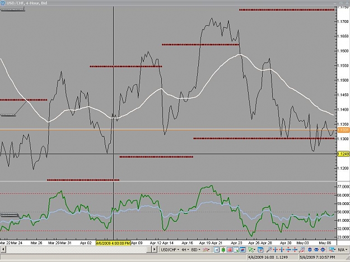Screen dimensions: 350x262
Task: Click the second horizontal compress arrows icon
Action: (x=282, y=250)
